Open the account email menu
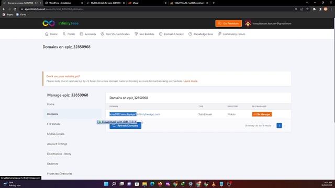The image size is (335, 188). pos(272,23)
